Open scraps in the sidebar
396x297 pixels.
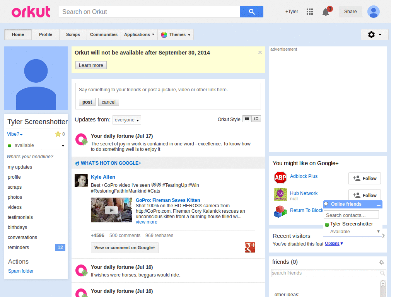(15, 187)
